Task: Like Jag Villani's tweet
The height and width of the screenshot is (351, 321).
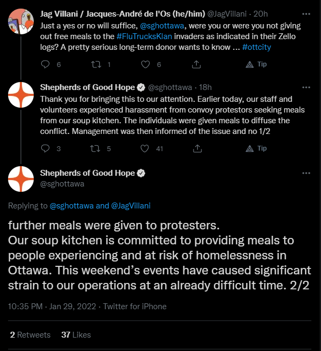Action: point(145,64)
